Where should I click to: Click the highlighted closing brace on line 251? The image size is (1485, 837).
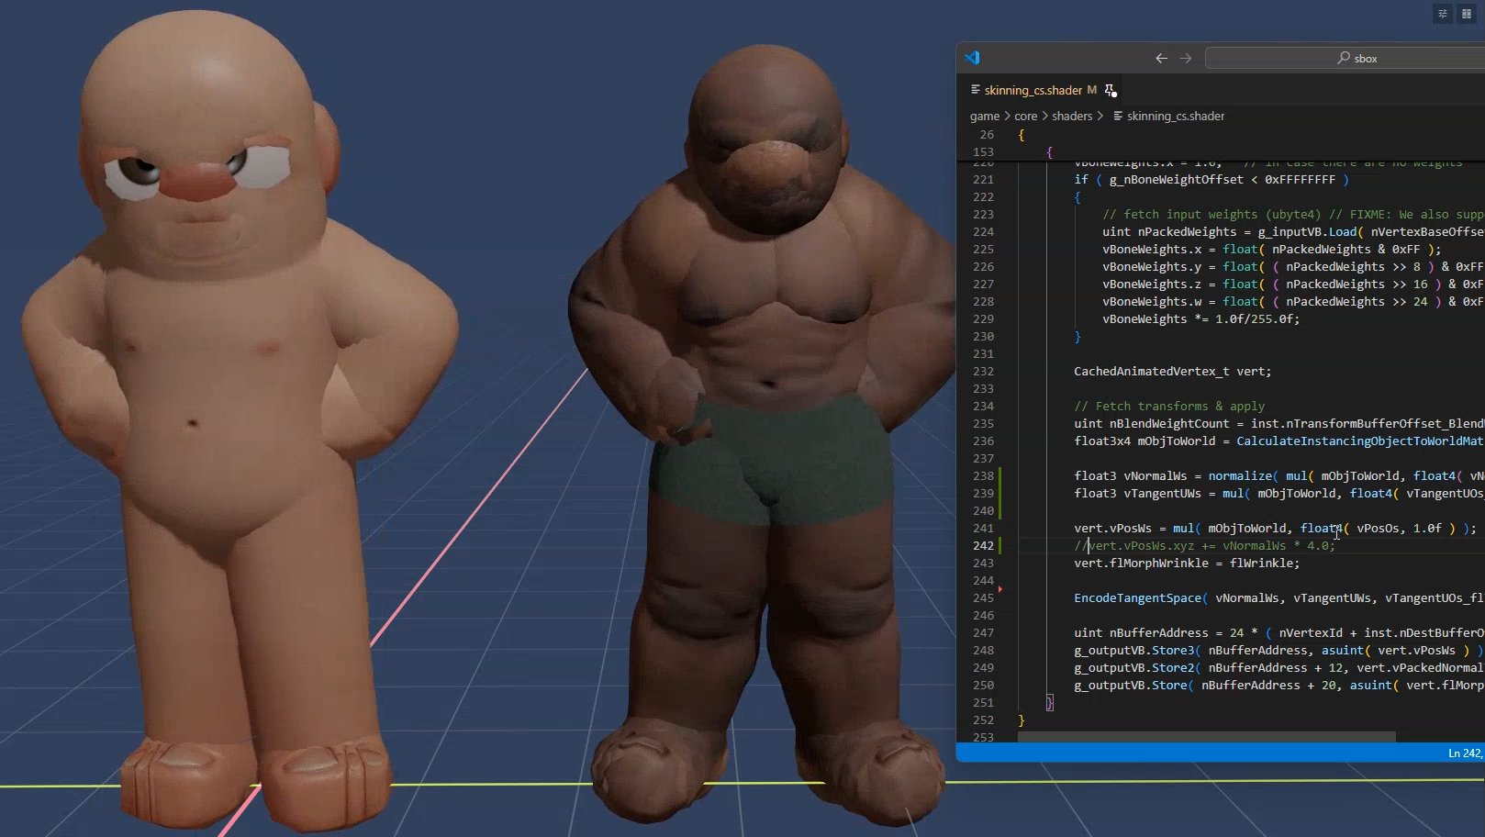tap(1050, 702)
